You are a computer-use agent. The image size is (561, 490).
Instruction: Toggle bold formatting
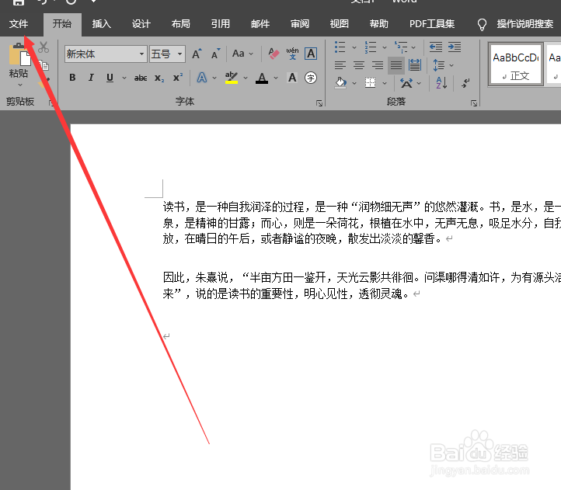point(72,78)
